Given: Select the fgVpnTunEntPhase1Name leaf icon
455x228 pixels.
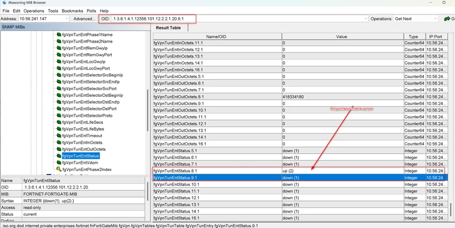Looking at the screenshot, I should point(59,34).
